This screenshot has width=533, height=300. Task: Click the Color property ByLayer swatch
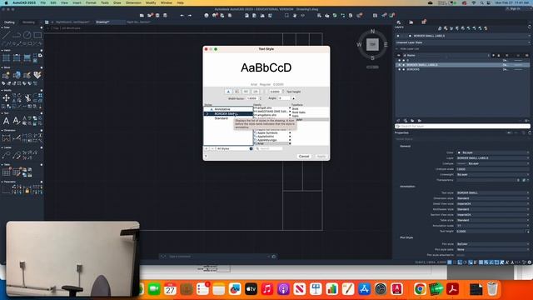pos(459,152)
